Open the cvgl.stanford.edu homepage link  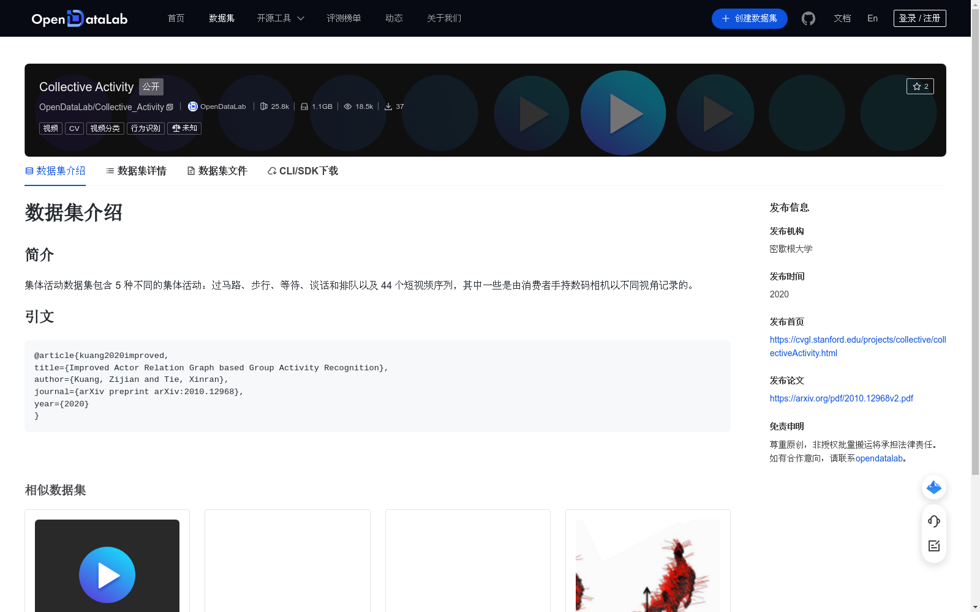pos(858,346)
